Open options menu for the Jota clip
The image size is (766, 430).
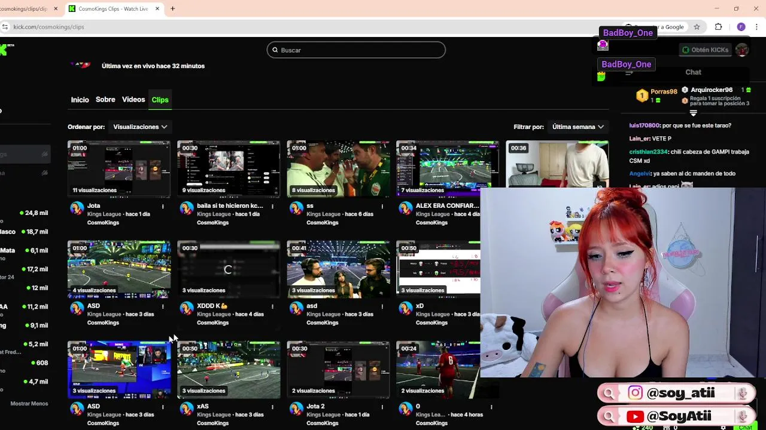(163, 206)
